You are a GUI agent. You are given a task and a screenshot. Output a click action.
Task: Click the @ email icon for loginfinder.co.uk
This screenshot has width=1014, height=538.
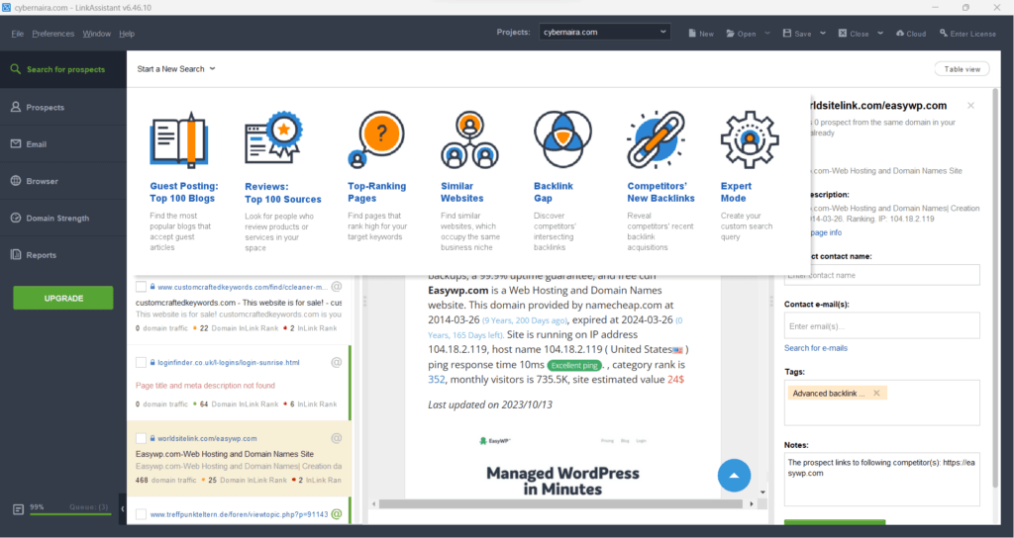(x=337, y=362)
